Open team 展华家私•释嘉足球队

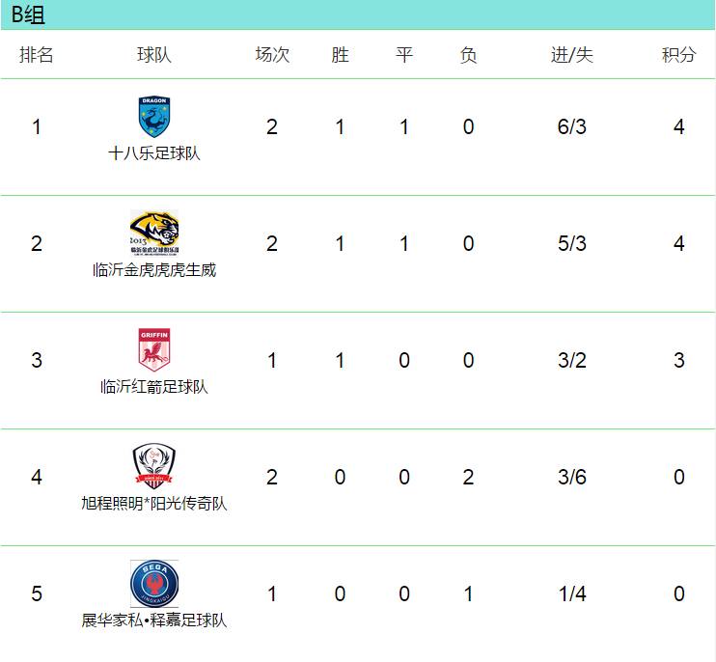(154, 621)
